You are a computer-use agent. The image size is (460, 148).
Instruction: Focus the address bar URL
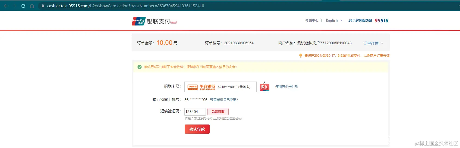[x=126, y=6]
